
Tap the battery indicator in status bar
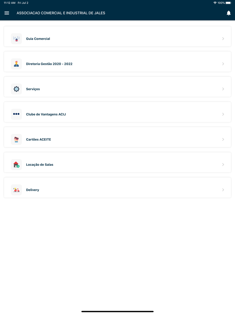(x=228, y=3)
